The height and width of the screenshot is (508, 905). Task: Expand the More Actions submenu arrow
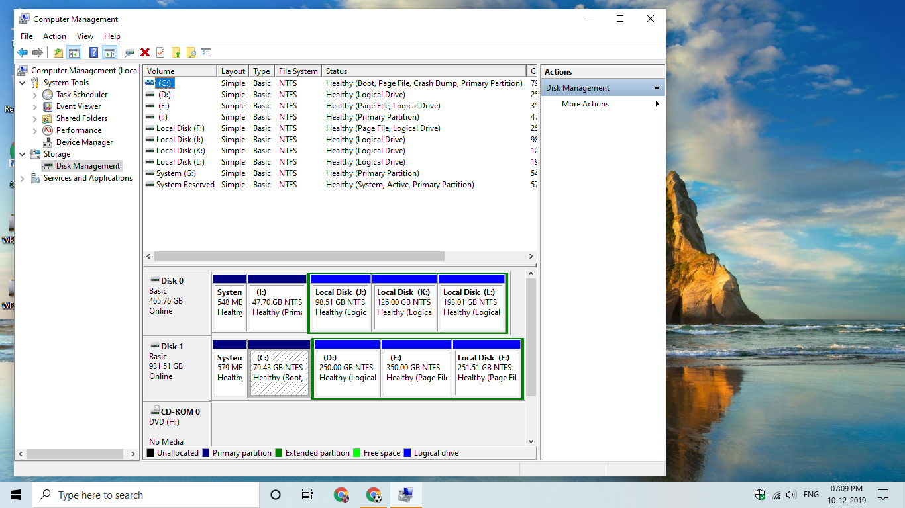pyautogui.click(x=657, y=104)
